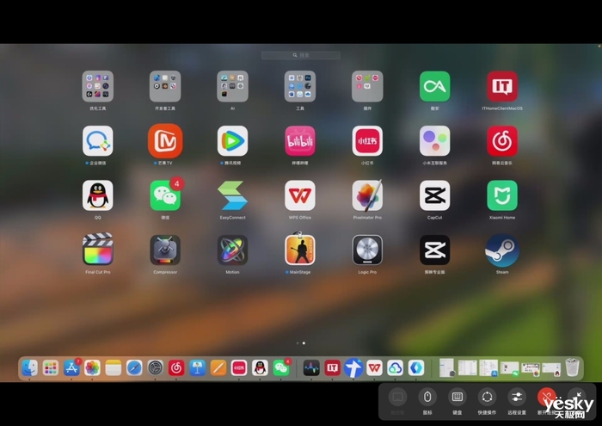Open Photos in the dock
This screenshot has height=426, width=602.
92,368
